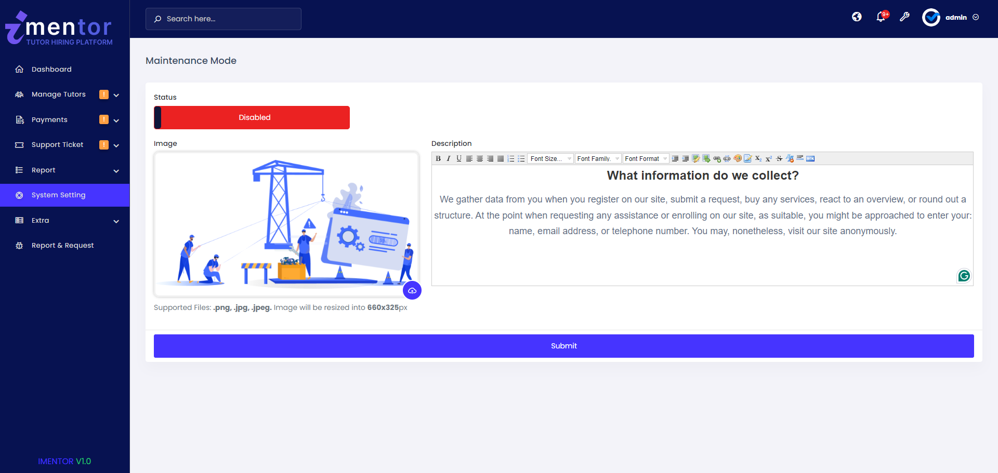Apply italic formatting in the editor toolbar
The image size is (998, 473).
[x=449, y=158]
